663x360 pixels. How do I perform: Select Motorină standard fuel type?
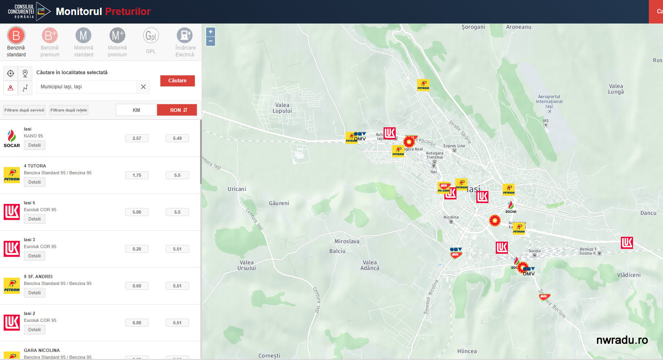(x=83, y=42)
